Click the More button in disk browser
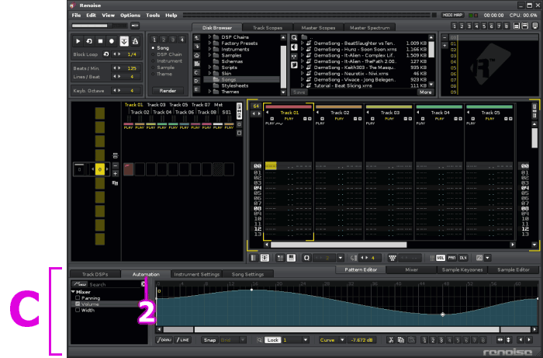Viewport: 543px width, 358px height. tap(425, 92)
